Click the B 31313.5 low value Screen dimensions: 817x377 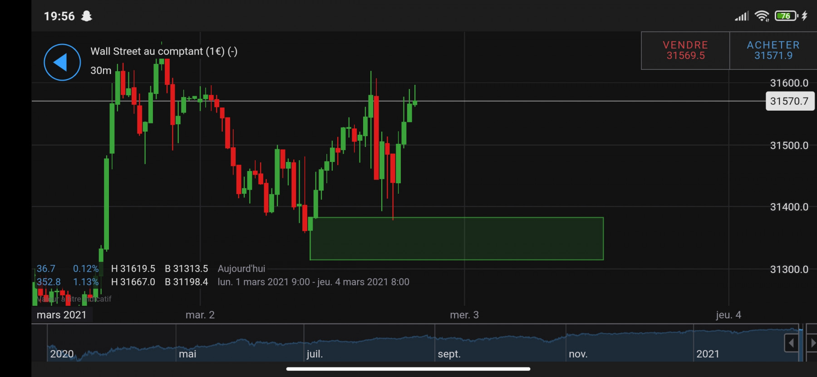(187, 269)
